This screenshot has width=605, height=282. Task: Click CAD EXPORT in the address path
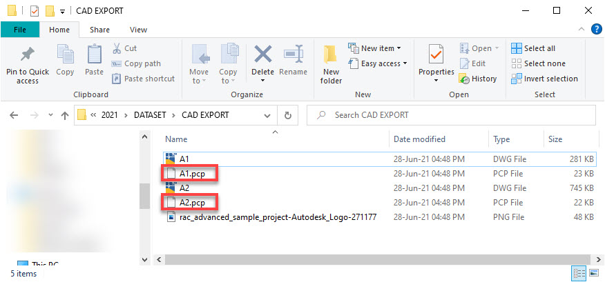205,115
